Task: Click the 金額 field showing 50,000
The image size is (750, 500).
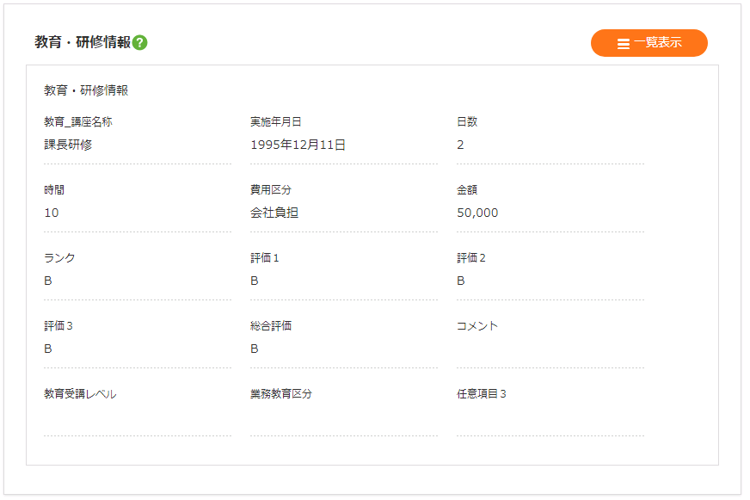Action: coord(477,213)
